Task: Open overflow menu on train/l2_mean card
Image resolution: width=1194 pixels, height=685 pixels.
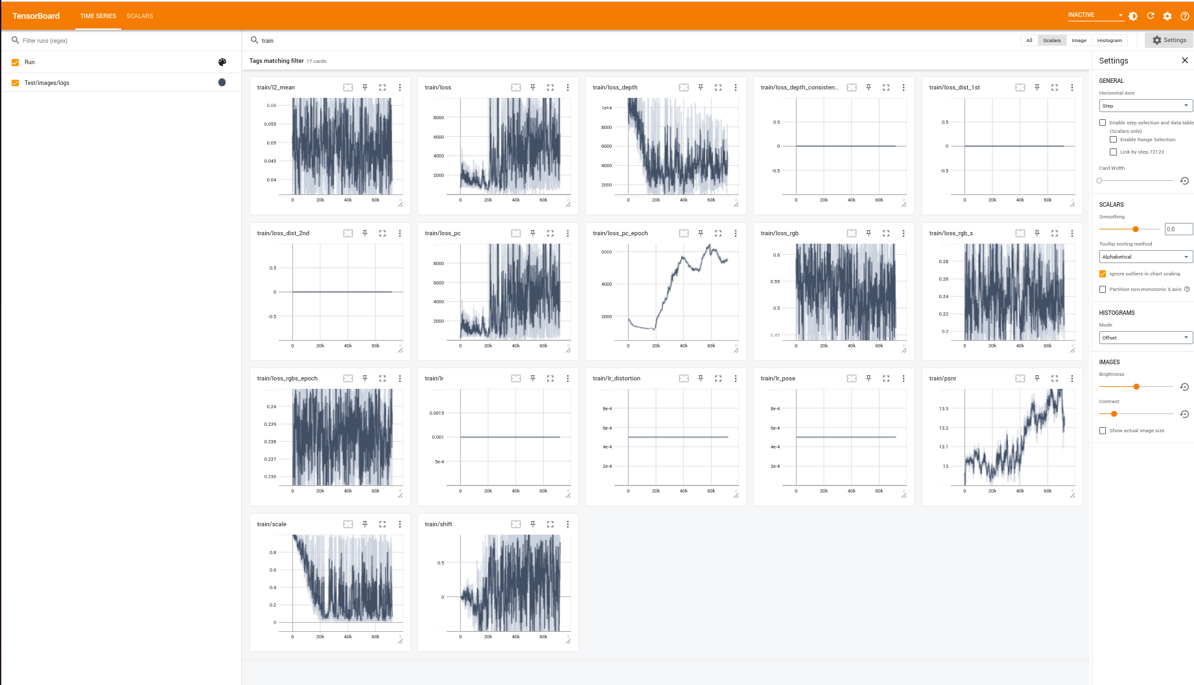Action: [x=401, y=87]
